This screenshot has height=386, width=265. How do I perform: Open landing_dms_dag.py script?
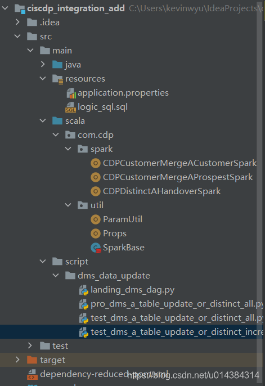[x=132, y=290]
